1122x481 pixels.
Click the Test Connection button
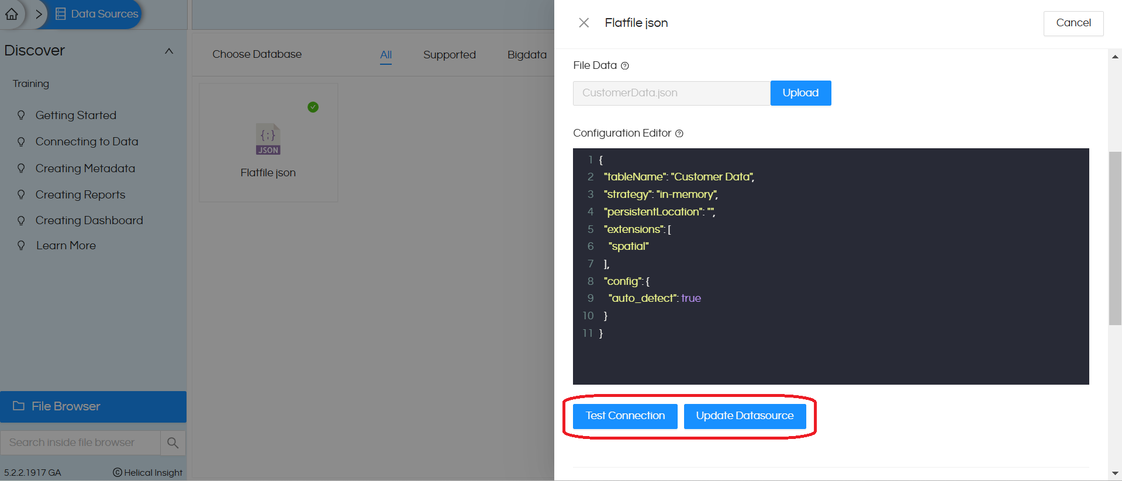[625, 416]
